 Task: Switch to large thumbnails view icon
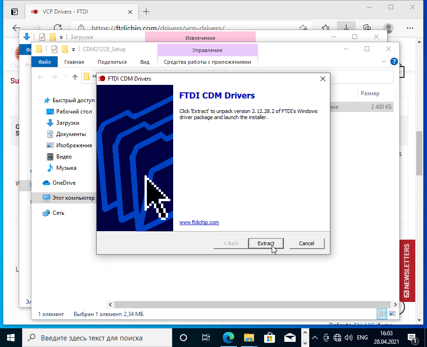[x=392, y=314]
